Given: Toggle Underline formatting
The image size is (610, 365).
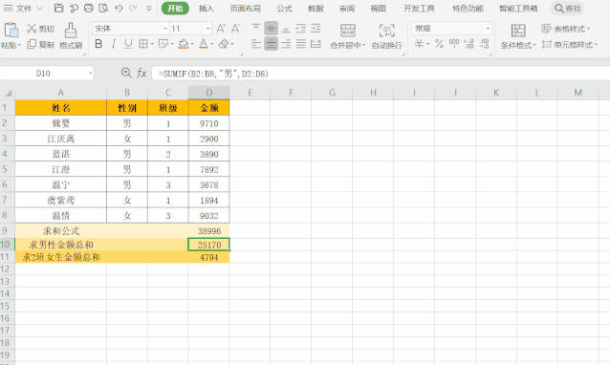Looking at the screenshot, I should 128,44.
